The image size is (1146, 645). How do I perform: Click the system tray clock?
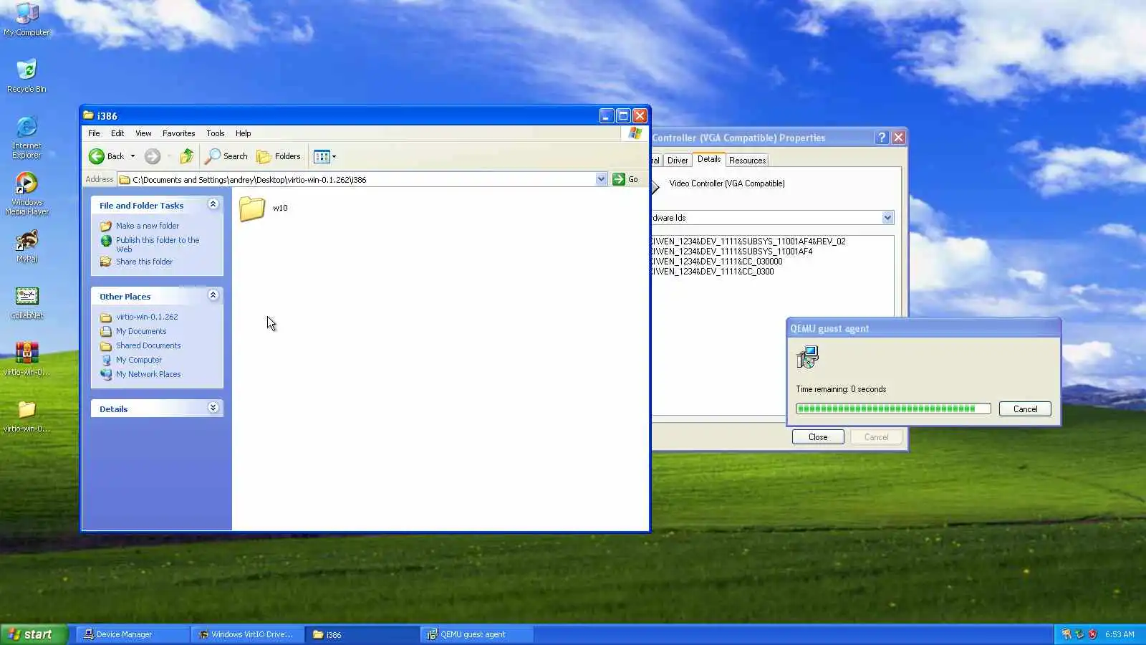(x=1119, y=634)
